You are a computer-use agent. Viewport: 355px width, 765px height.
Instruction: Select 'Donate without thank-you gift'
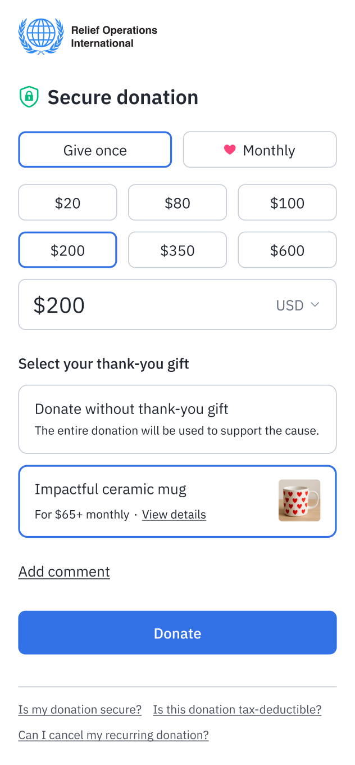pyautogui.click(x=177, y=418)
